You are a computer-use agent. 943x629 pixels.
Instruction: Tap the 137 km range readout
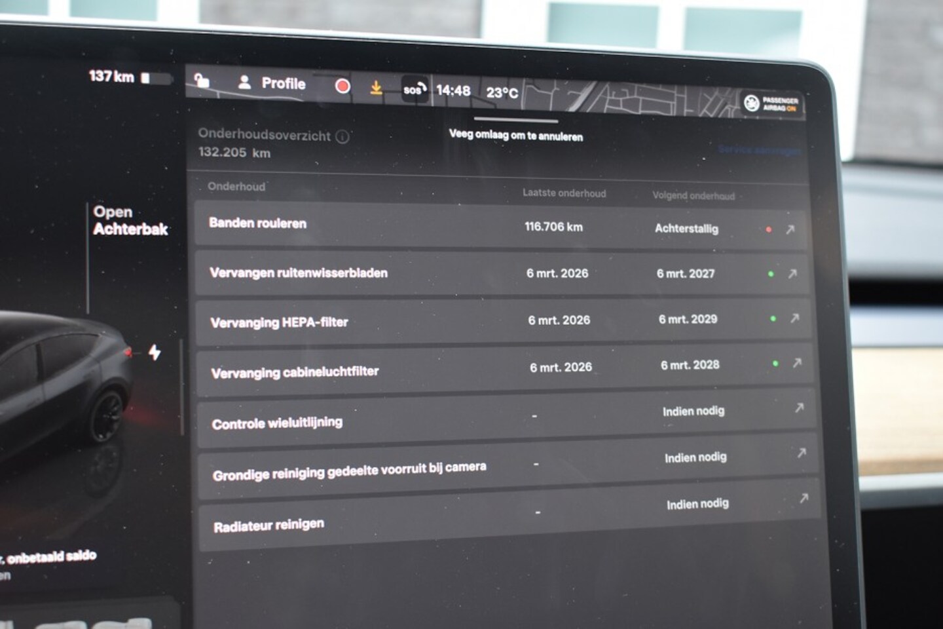point(111,77)
